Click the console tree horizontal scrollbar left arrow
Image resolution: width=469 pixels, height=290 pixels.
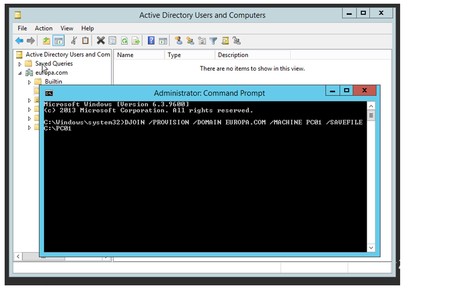click(x=18, y=256)
